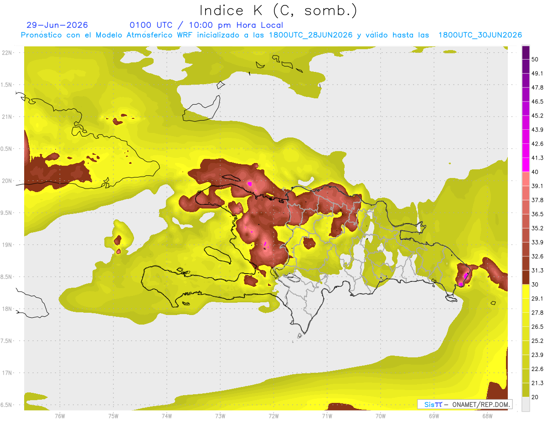Click the latitude label '17N'
The height and width of the screenshot is (422, 547).
pyautogui.click(x=8, y=373)
